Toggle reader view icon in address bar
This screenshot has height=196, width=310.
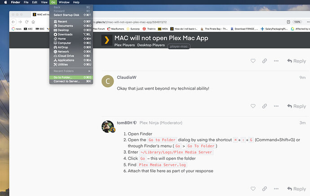pos(288,22)
